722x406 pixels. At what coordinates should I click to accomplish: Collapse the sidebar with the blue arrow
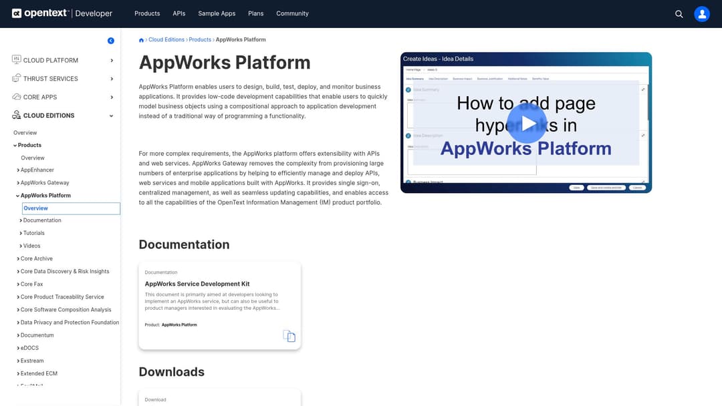111,41
